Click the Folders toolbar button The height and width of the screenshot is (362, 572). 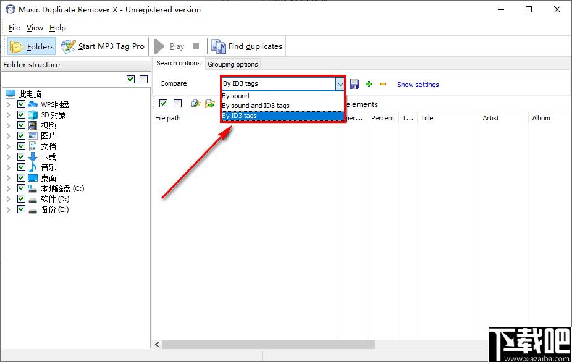[32, 46]
